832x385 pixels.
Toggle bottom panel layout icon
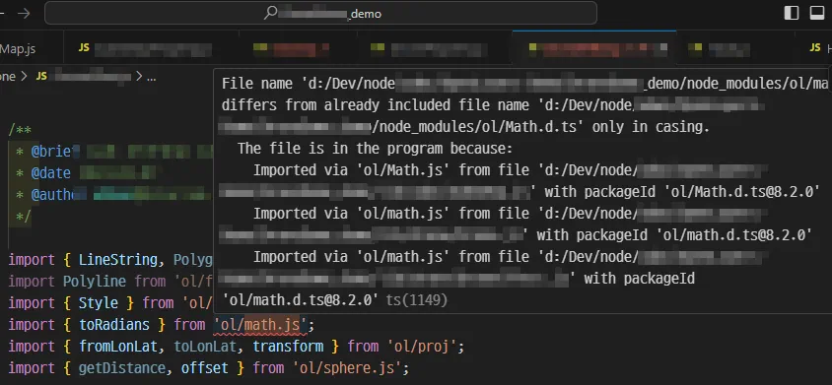[x=817, y=13]
